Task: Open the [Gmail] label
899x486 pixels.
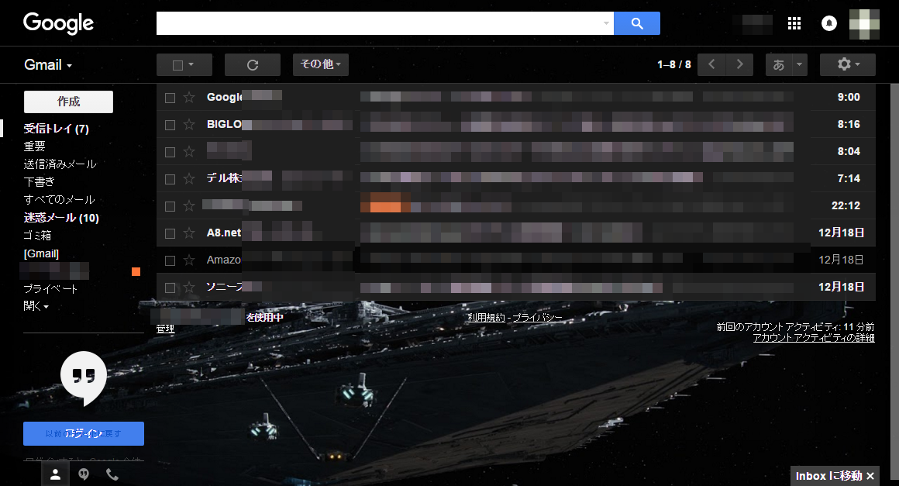Action: pyautogui.click(x=41, y=253)
